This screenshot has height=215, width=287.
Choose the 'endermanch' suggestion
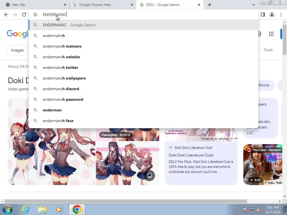144,36
